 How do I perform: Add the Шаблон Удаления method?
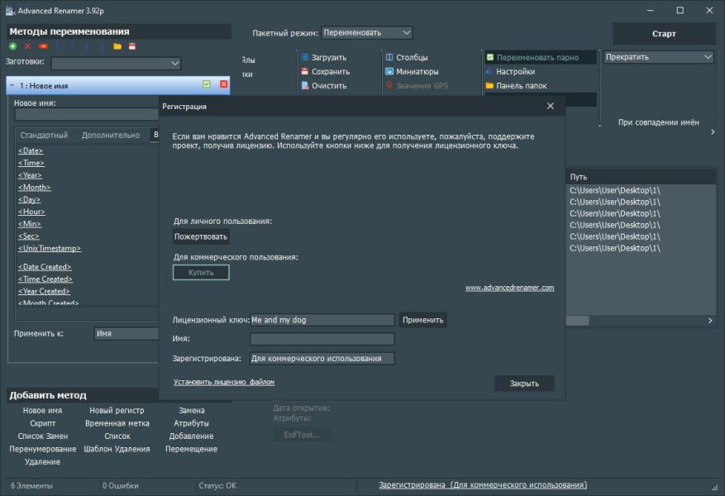click(117, 449)
